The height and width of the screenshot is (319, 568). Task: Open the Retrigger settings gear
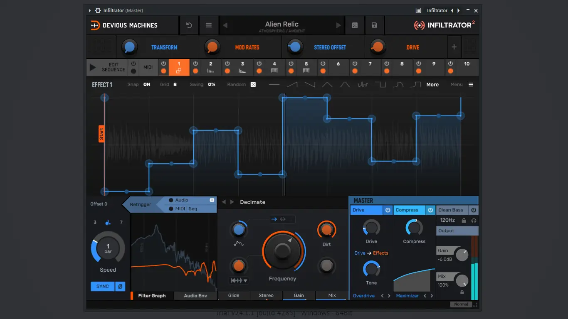pos(212,200)
